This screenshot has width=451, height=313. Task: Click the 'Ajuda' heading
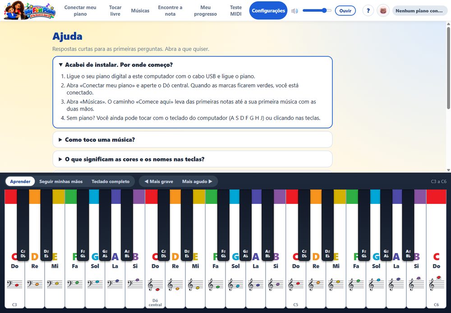click(67, 36)
